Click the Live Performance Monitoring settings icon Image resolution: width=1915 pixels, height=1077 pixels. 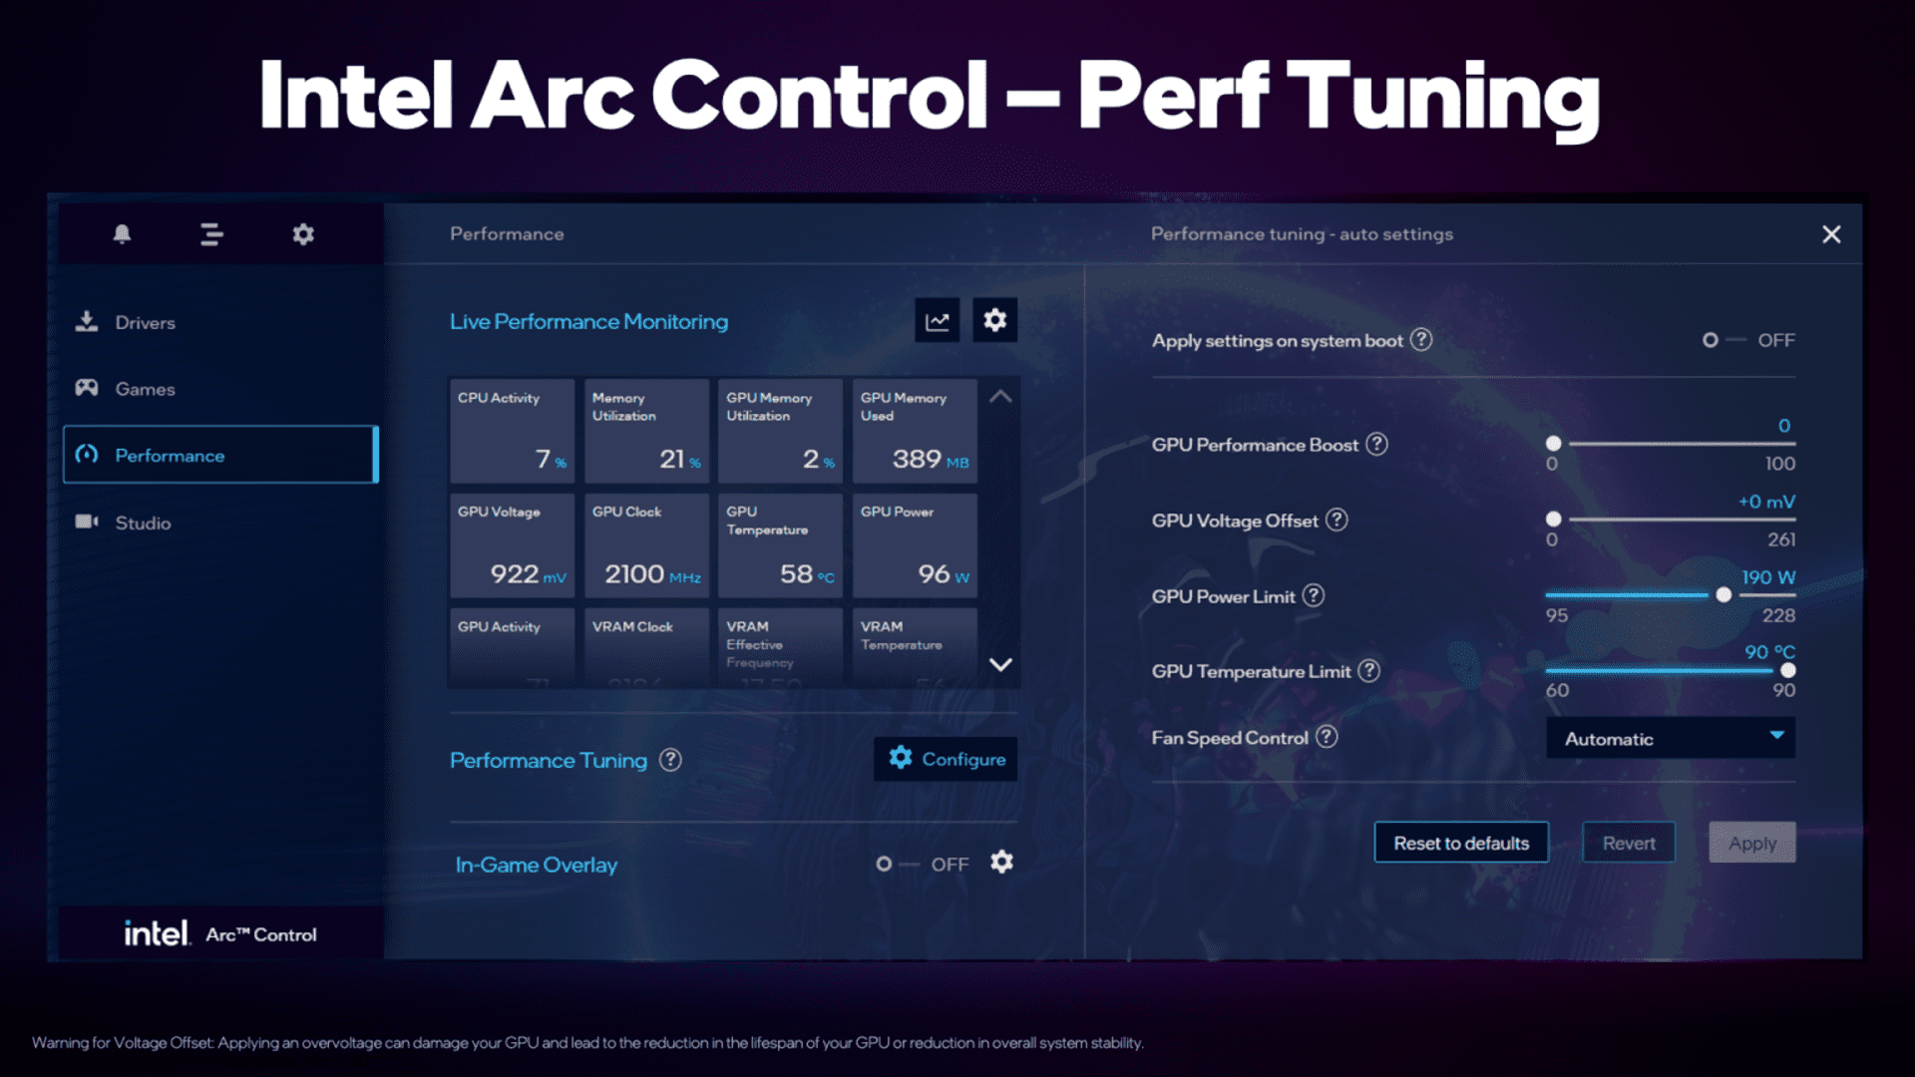click(994, 319)
